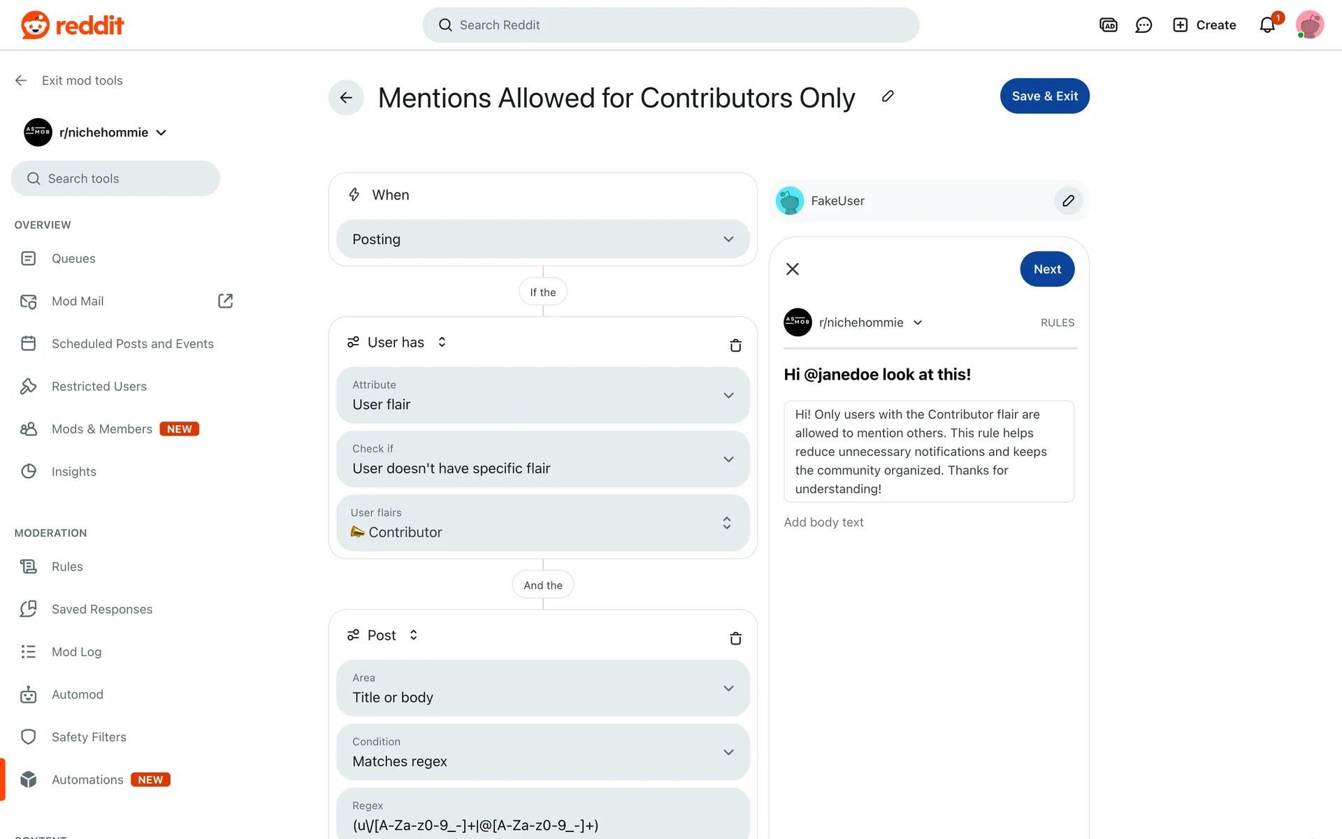This screenshot has width=1342, height=839.
Task: Click Save & Exit button
Action: pos(1044,96)
